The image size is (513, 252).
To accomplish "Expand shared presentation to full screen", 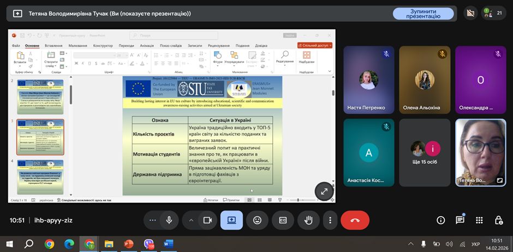I will pos(324,191).
